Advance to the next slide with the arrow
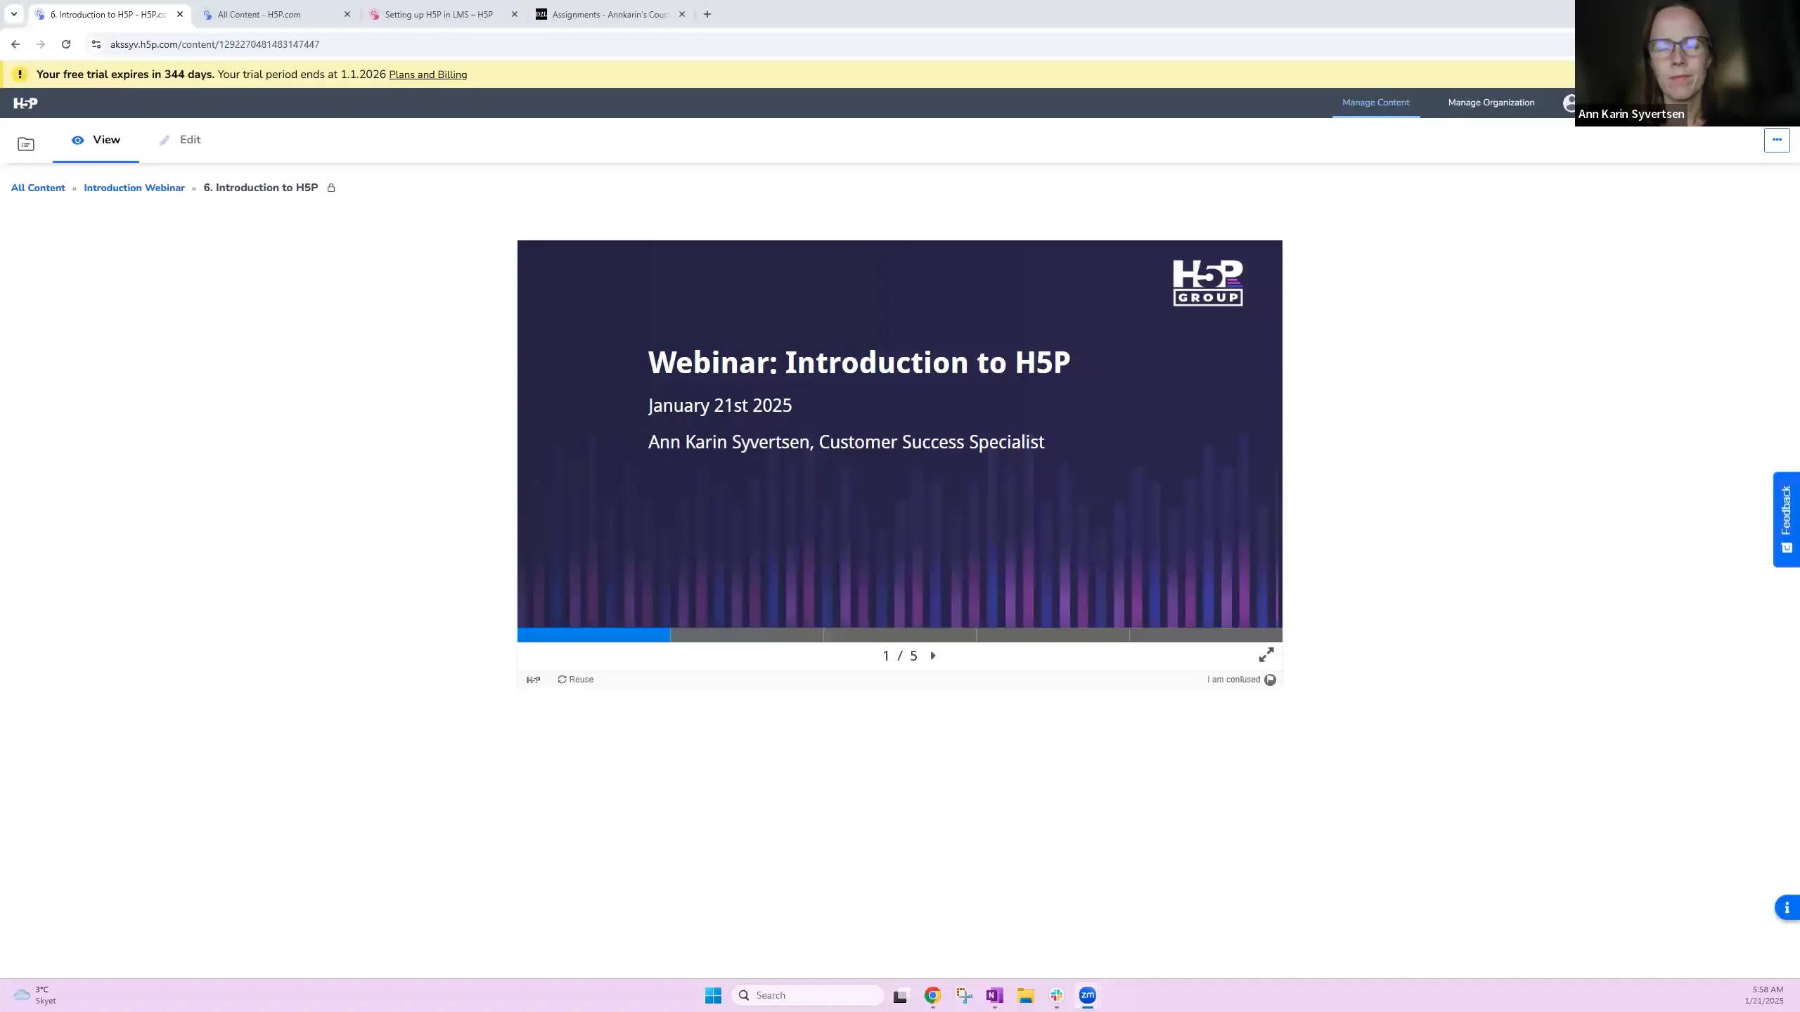This screenshot has height=1012, width=1800. (x=933, y=655)
